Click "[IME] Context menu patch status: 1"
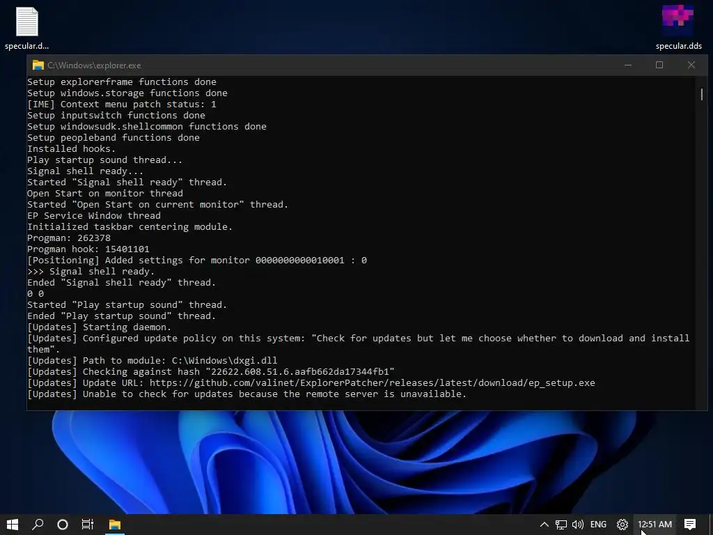The width and height of the screenshot is (713, 535). (122, 104)
